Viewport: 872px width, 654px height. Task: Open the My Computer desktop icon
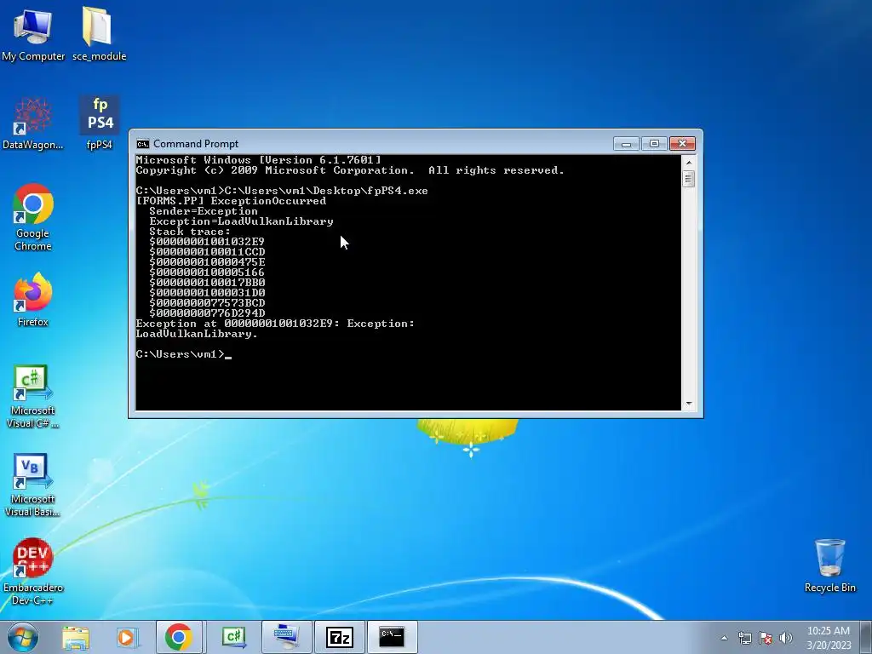33,33
